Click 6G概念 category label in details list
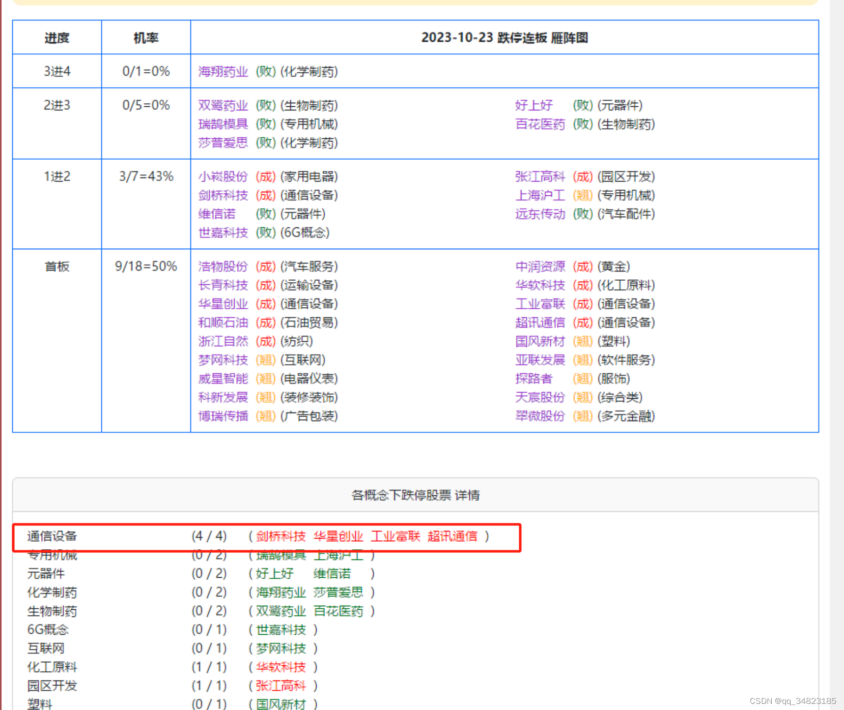The width and height of the screenshot is (844, 710). coord(48,630)
